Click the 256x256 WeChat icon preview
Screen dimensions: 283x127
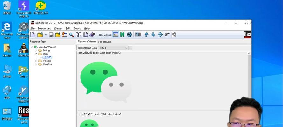106,82
